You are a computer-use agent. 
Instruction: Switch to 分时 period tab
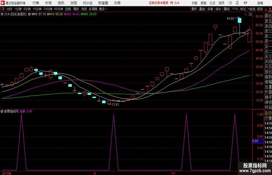9,9
